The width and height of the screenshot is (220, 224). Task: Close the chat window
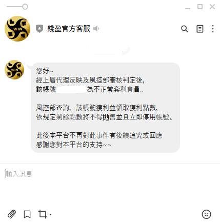pos(212,7)
